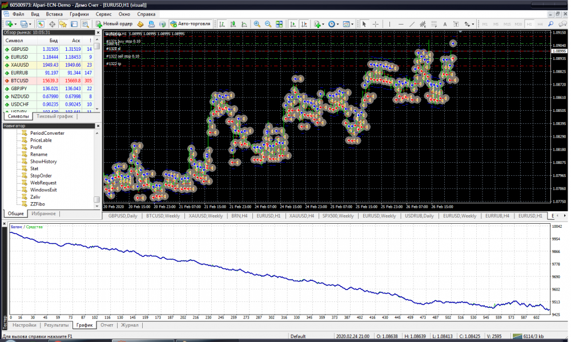Select BTCUSD row in Market Watch
This screenshot has height=342, width=571.
coord(19,81)
